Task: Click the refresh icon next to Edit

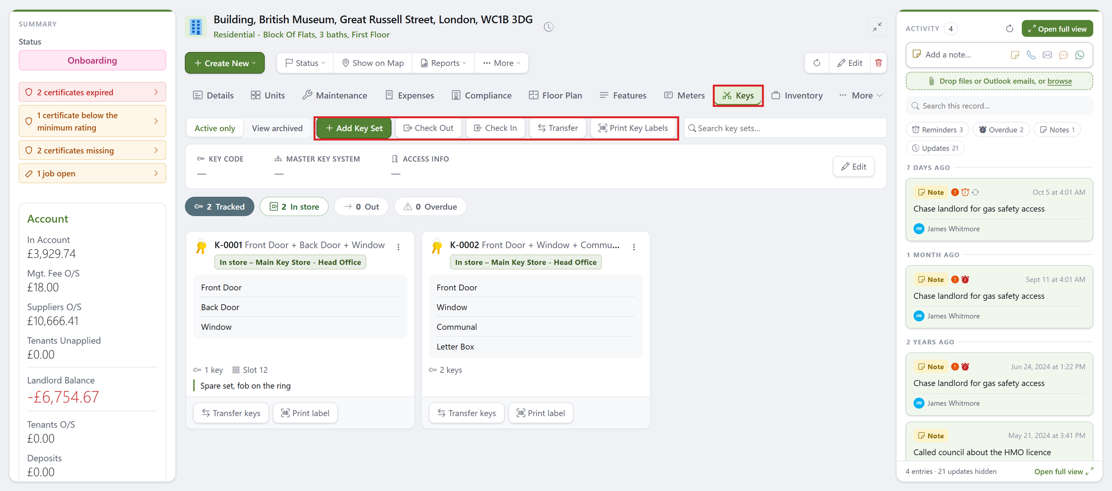Action: pos(817,63)
